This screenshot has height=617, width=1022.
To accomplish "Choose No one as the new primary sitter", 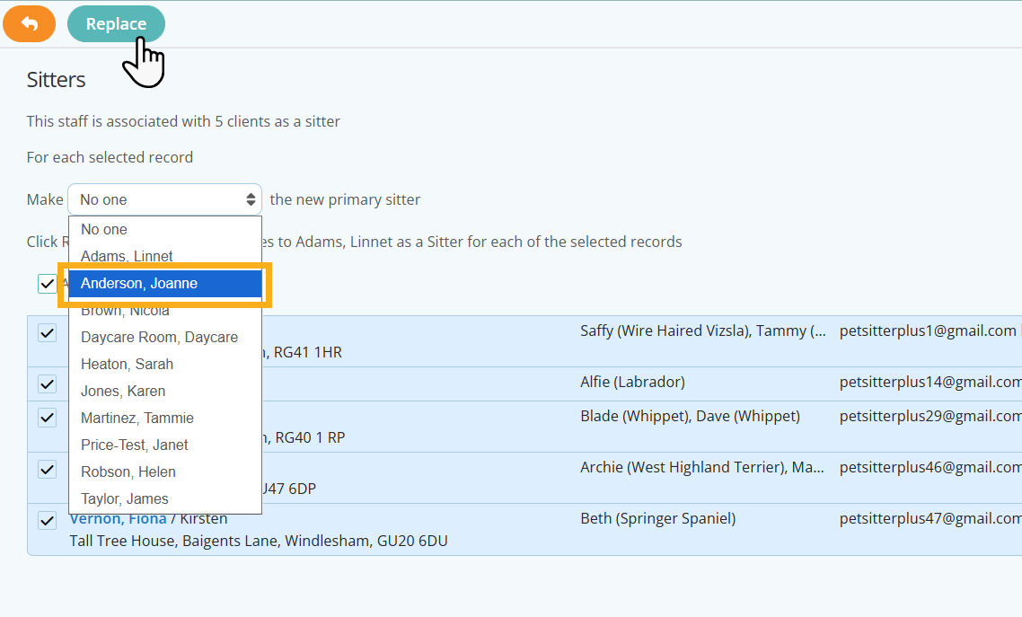I will click(103, 229).
